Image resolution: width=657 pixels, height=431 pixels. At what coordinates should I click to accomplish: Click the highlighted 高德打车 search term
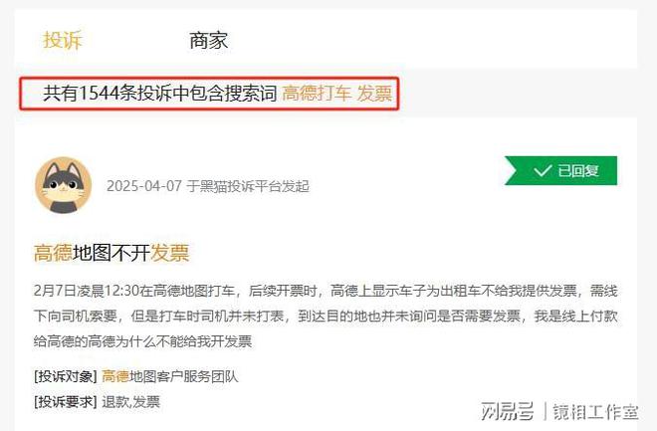(317, 93)
